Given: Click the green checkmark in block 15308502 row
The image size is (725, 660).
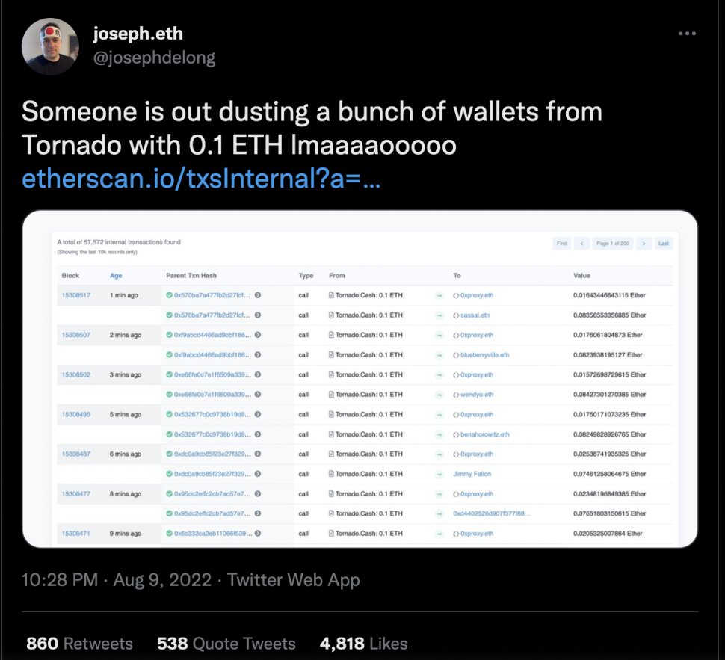Looking at the screenshot, I should pyautogui.click(x=169, y=374).
